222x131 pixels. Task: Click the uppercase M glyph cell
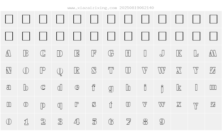(213, 54)
